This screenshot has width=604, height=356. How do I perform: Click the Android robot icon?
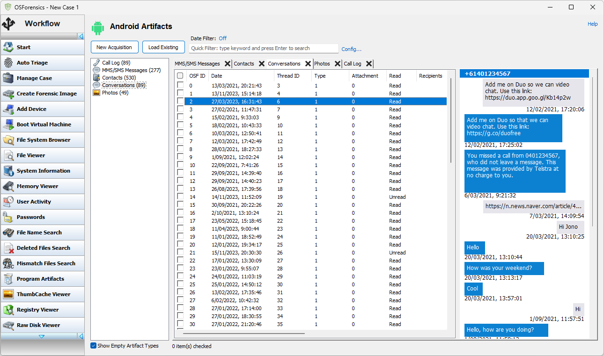[98, 28]
